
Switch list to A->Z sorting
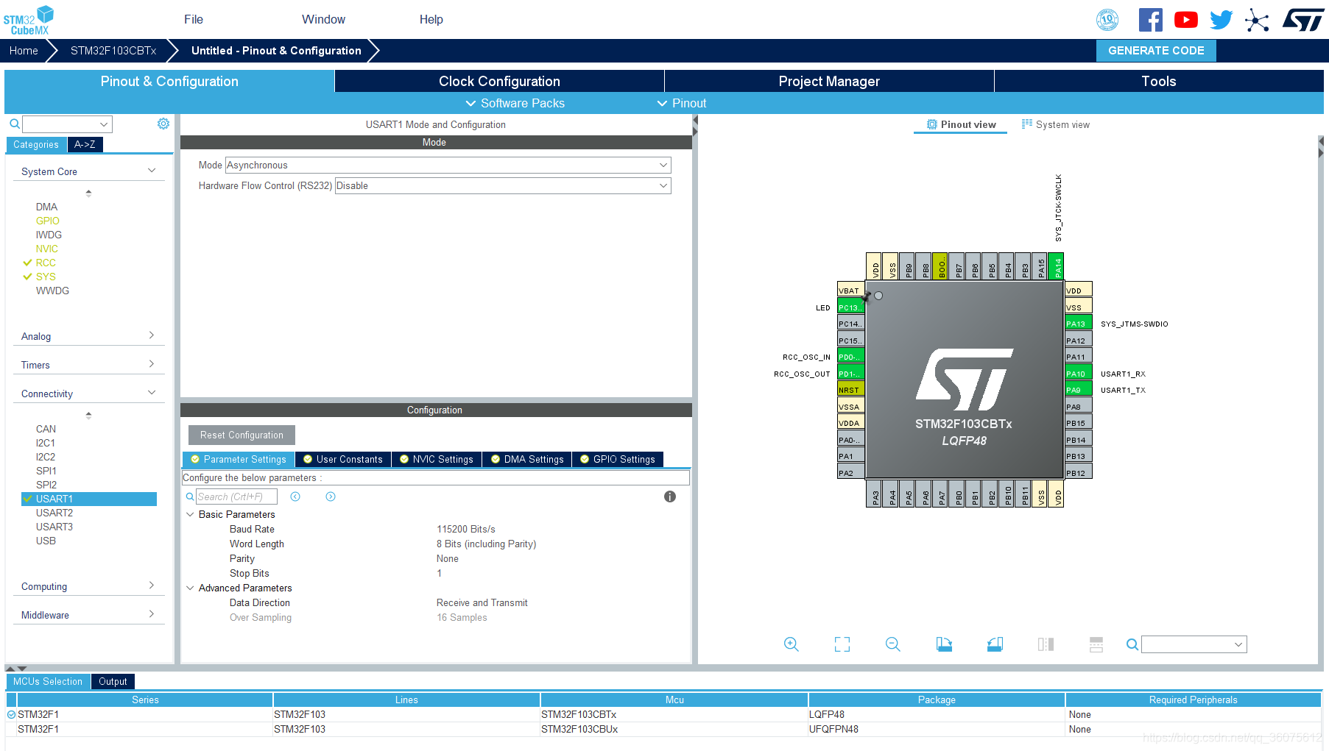85,144
